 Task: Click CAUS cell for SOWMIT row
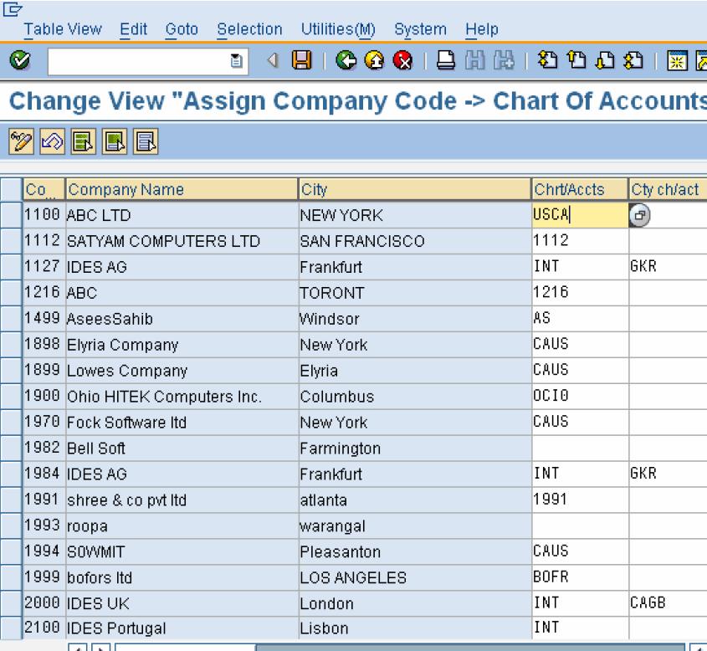(x=579, y=551)
